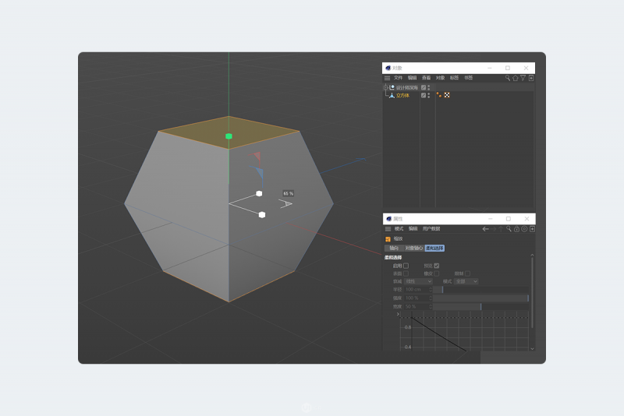Click the checkerboard texture tag on 立方体
The height and width of the screenshot is (416, 624).
pyautogui.click(x=447, y=95)
